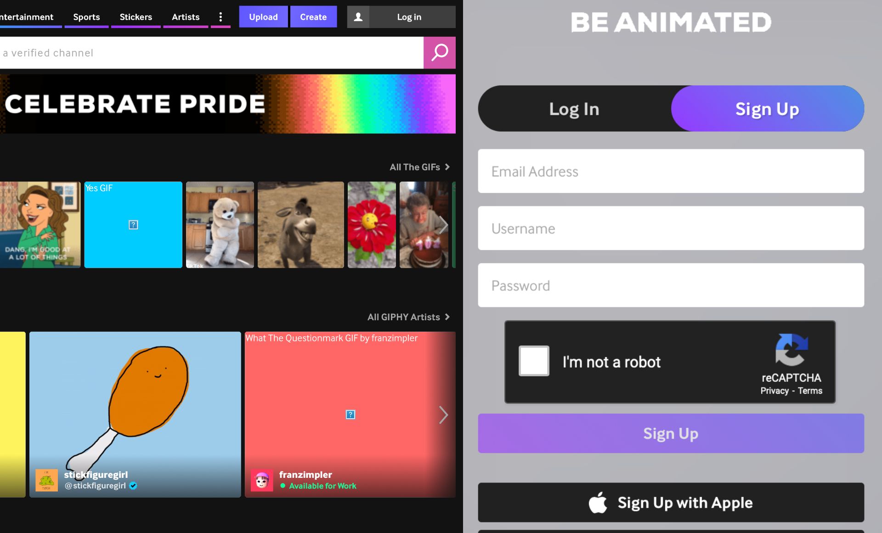Click the Celebrate Pride rainbow banner

228,104
